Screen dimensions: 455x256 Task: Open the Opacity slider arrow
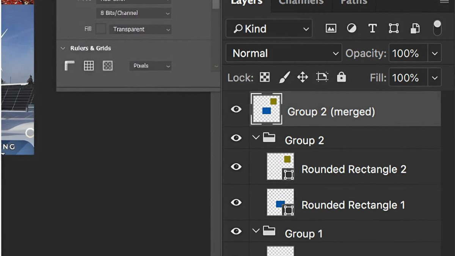pos(435,53)
